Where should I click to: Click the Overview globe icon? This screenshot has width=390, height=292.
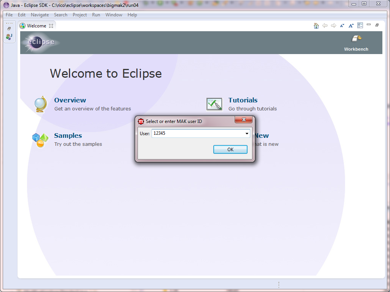tap(40, 104)
